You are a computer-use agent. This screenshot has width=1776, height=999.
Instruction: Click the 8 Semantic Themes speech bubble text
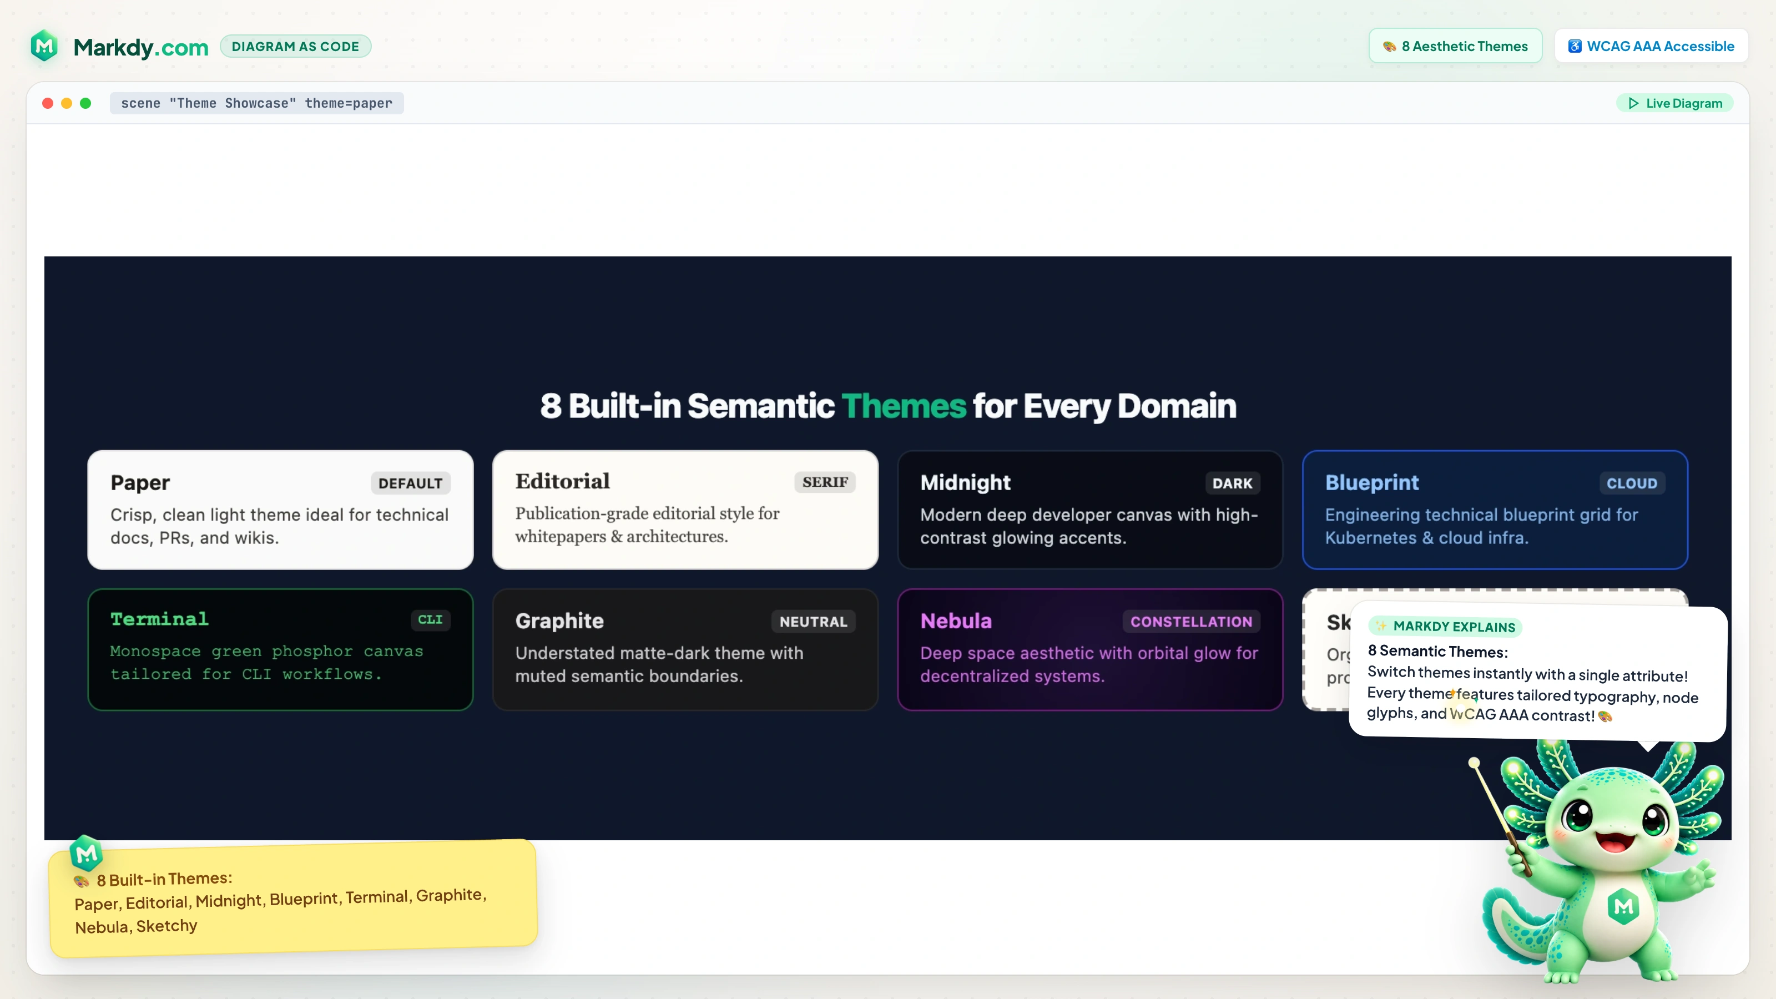coord(1532,683)
